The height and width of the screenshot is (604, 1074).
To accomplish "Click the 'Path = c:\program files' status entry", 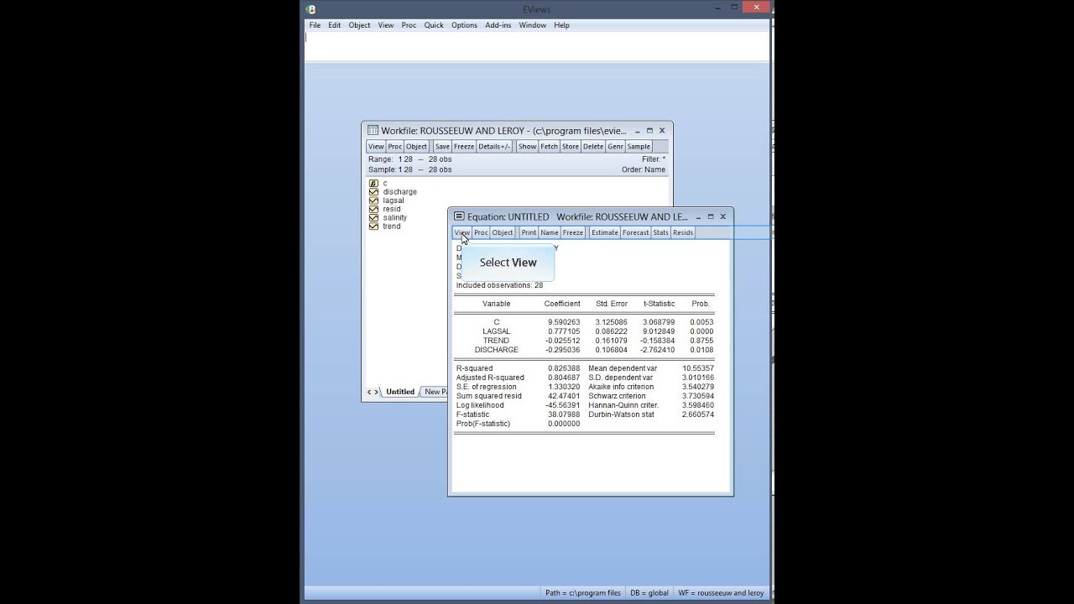I will click(x=583, y=593).
